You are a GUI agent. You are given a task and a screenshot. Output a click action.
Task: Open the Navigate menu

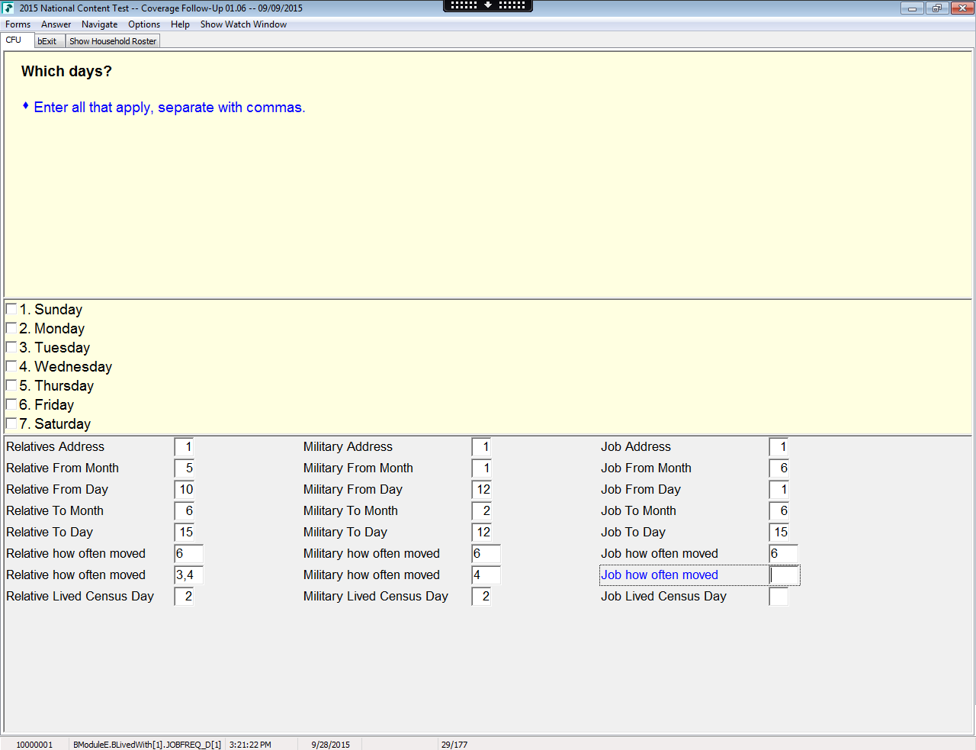click(x=99, y=24)
